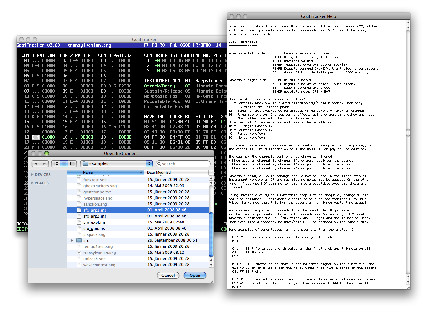Click the Wavetable Pos instrument parameter
429x310 pixels.
161,96
